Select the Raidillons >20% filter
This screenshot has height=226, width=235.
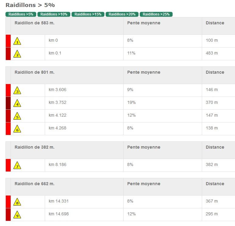(122, 14)
